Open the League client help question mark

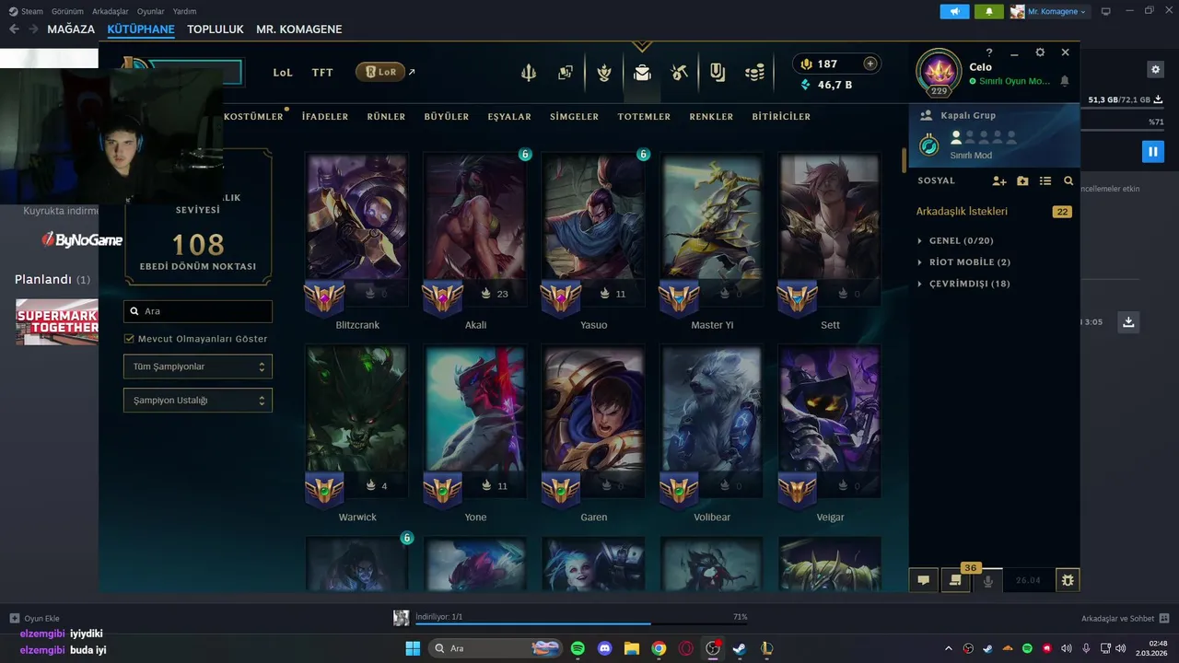click(989, 52)
